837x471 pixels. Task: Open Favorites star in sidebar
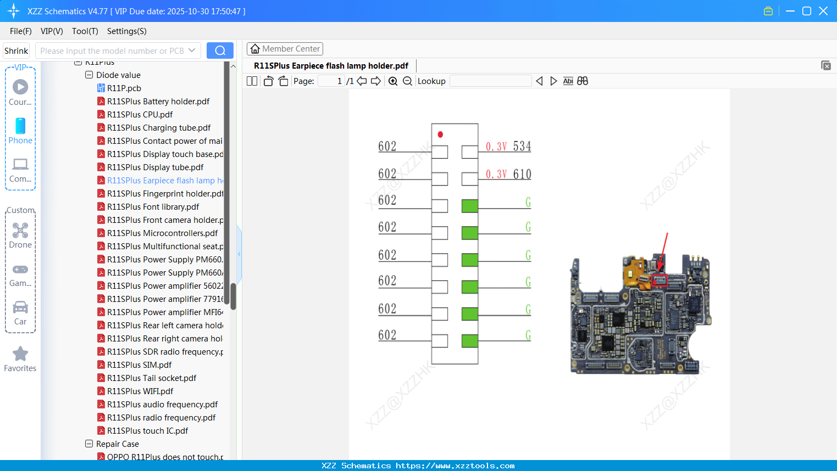[x=20, y=359]
